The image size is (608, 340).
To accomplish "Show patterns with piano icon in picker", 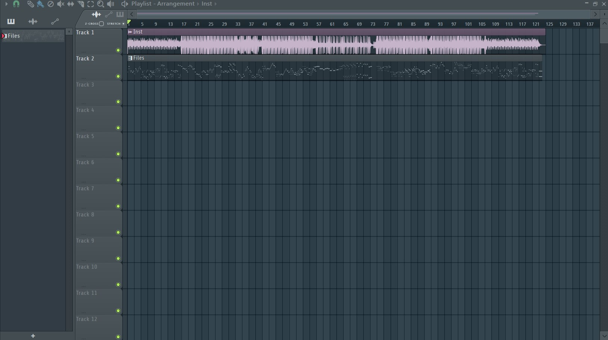I will [x=11, y=22].
